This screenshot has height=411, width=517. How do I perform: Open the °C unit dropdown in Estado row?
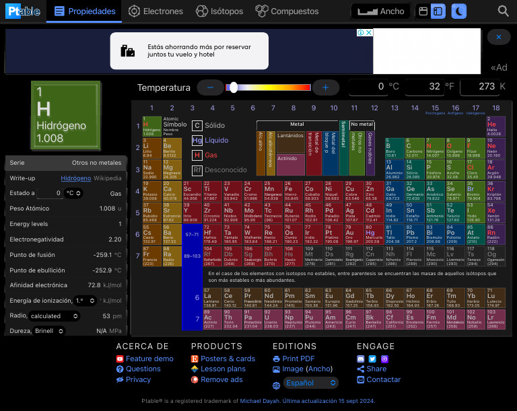coord(73,193)
